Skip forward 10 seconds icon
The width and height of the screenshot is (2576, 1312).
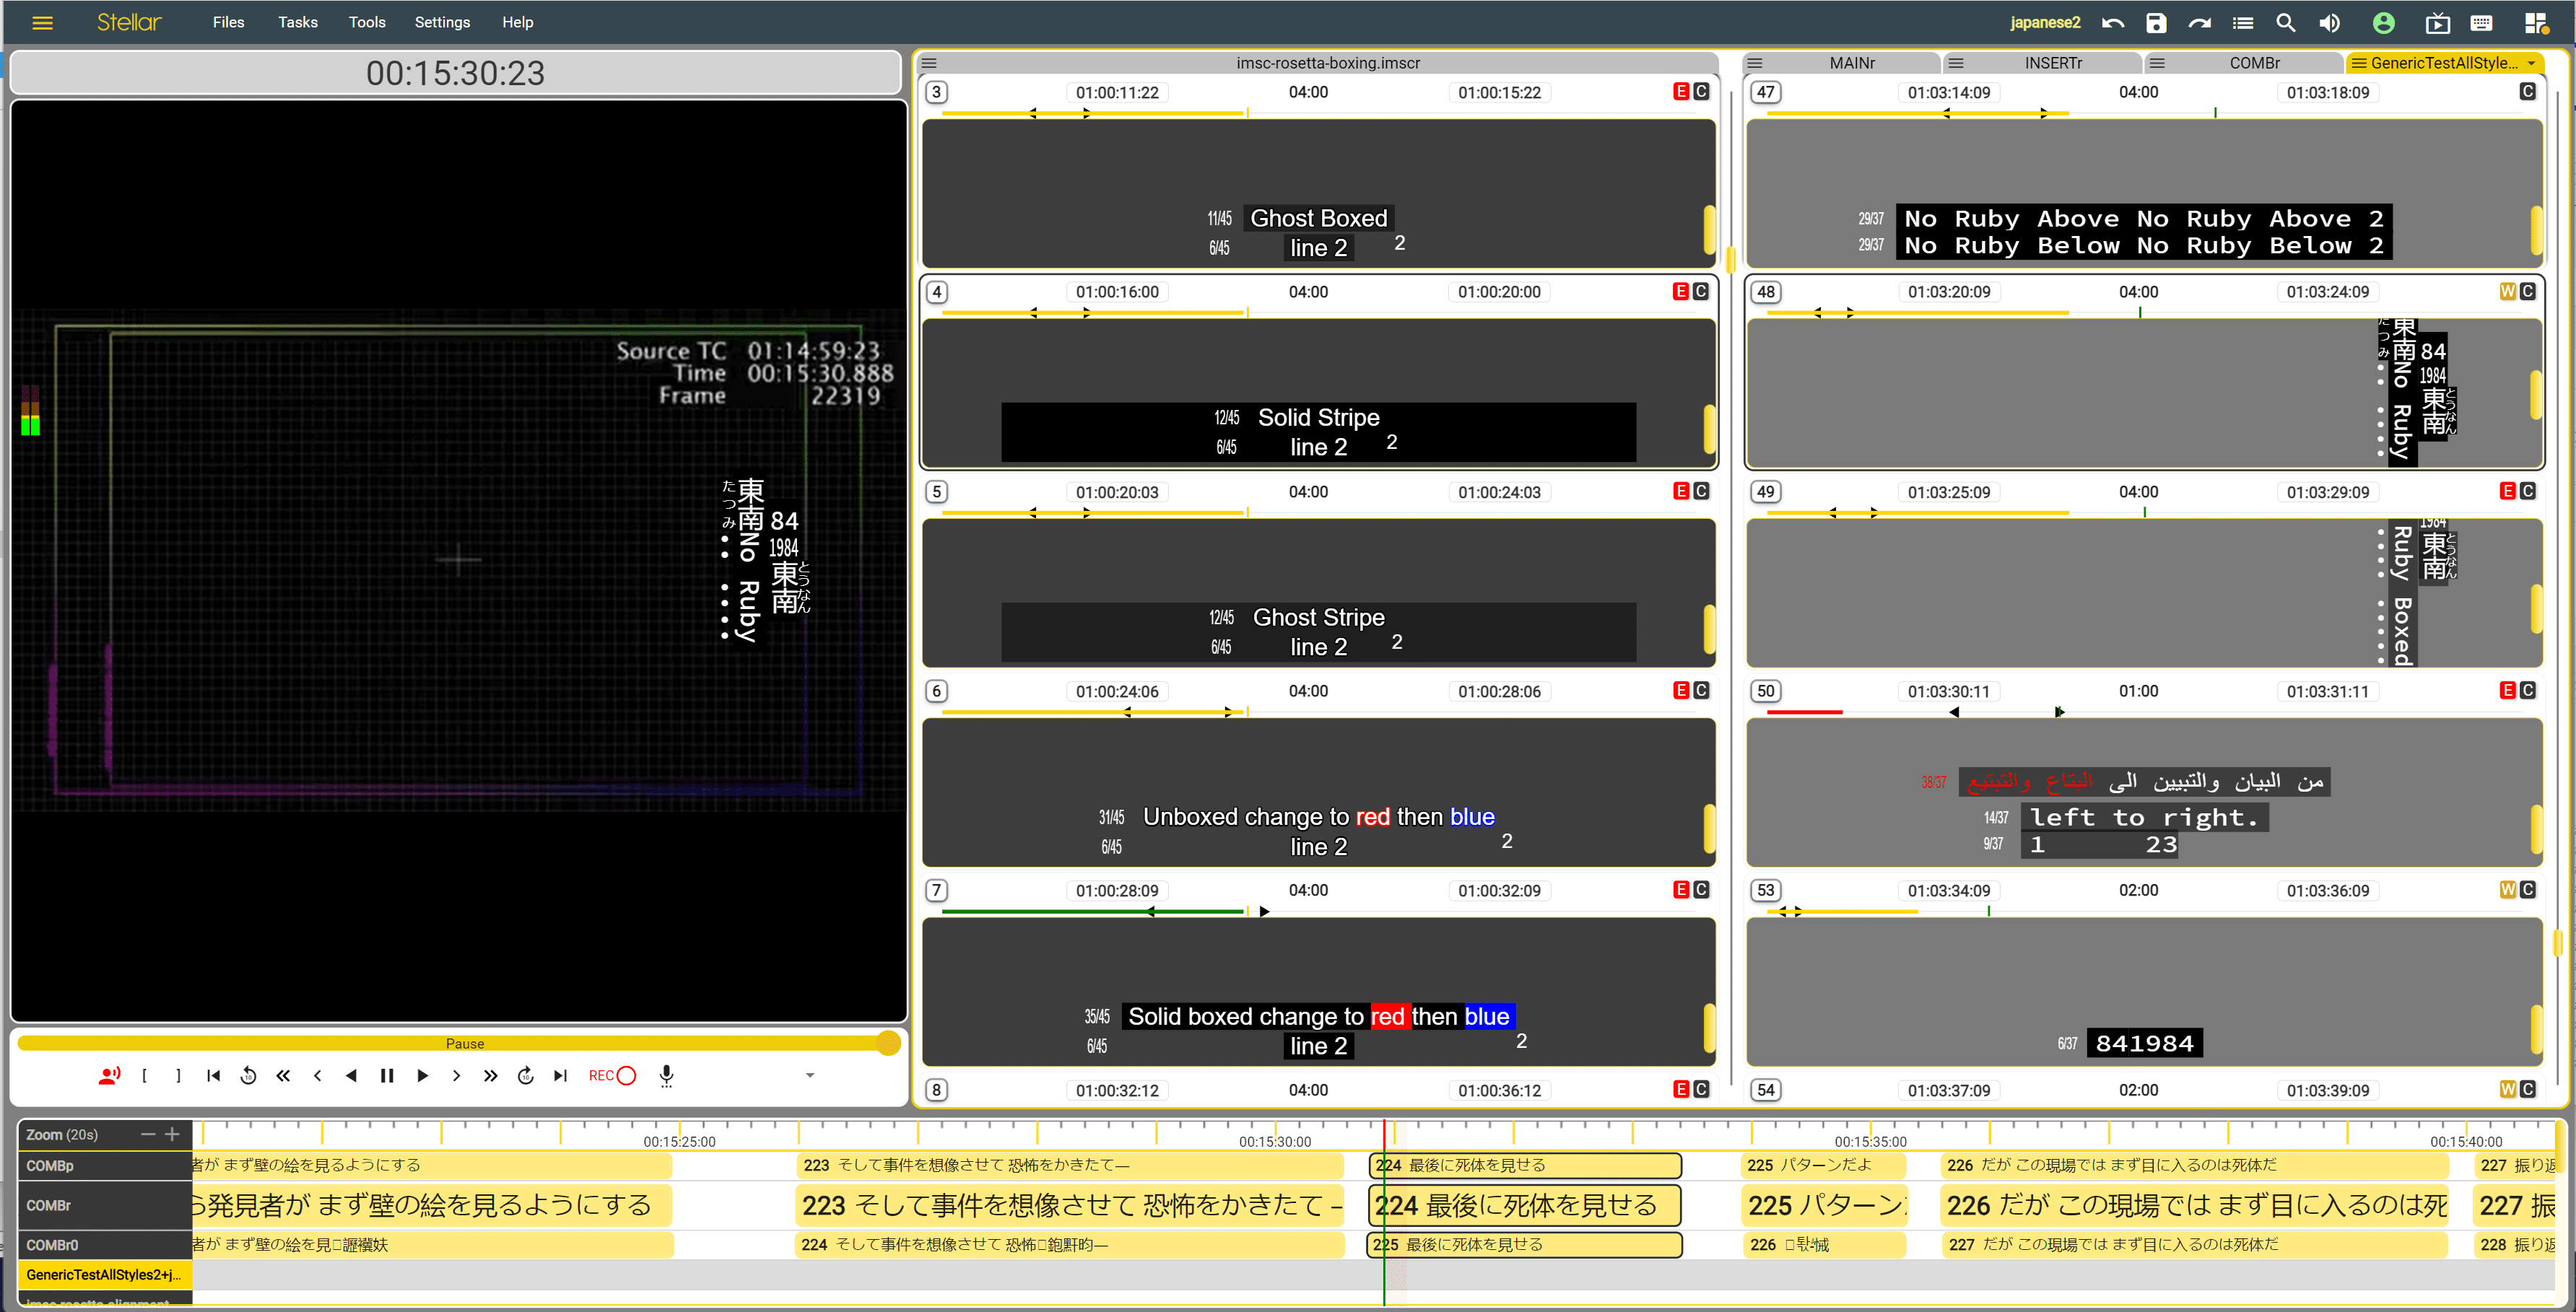click(x=525, y=1075)
